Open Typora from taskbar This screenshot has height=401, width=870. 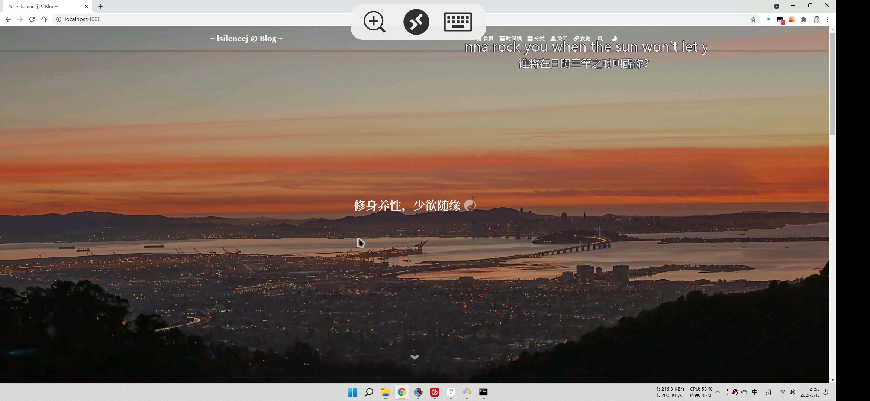click(x=451, y=392)
